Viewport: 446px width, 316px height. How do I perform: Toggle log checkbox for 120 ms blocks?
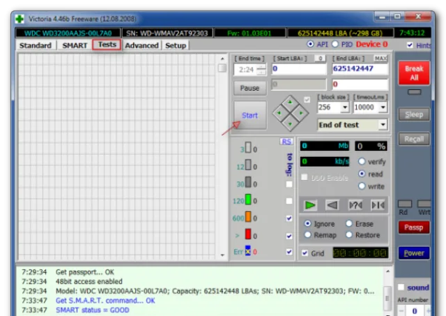point(289,201)
